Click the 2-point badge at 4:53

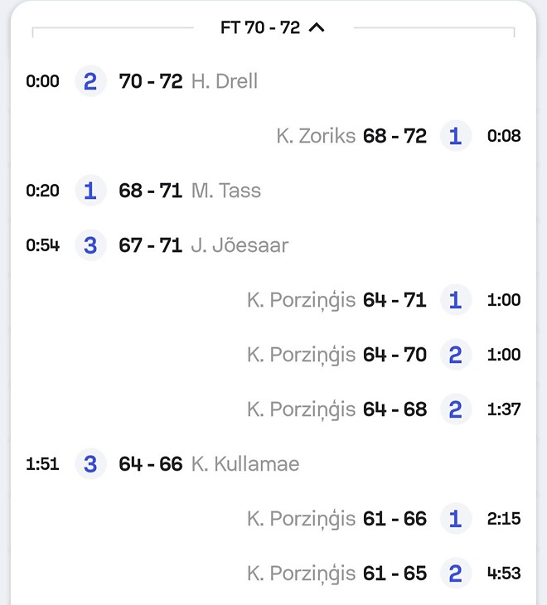[x=454, y=574]
